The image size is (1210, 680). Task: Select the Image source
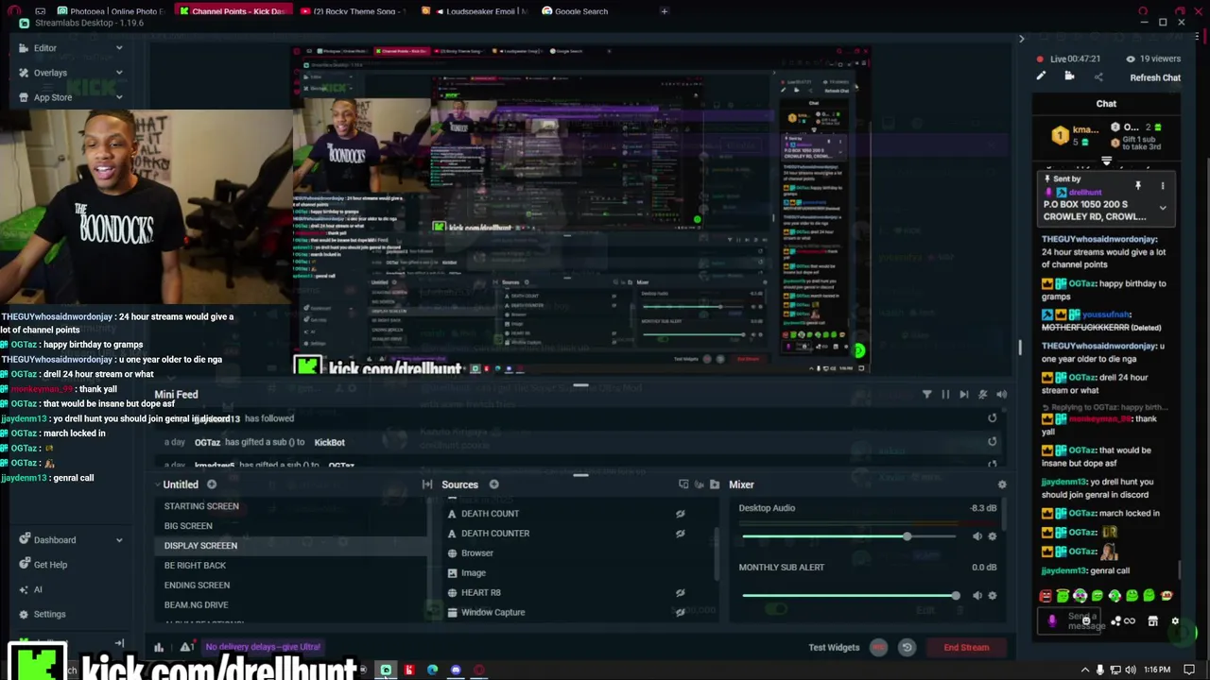474,573
